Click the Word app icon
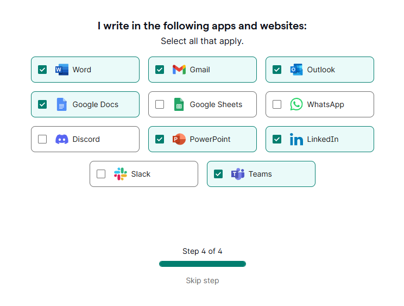Screen dimensions: 404x306 point(62,70)
